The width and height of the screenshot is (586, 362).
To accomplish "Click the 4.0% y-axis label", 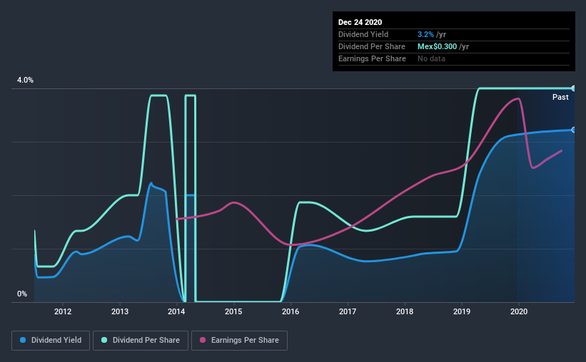I will (x=25, y=81).
